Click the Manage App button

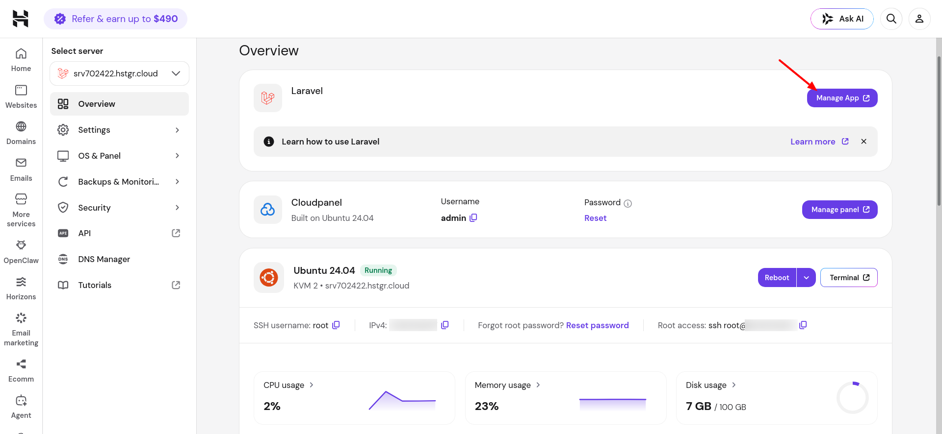(x=842, y=98)
